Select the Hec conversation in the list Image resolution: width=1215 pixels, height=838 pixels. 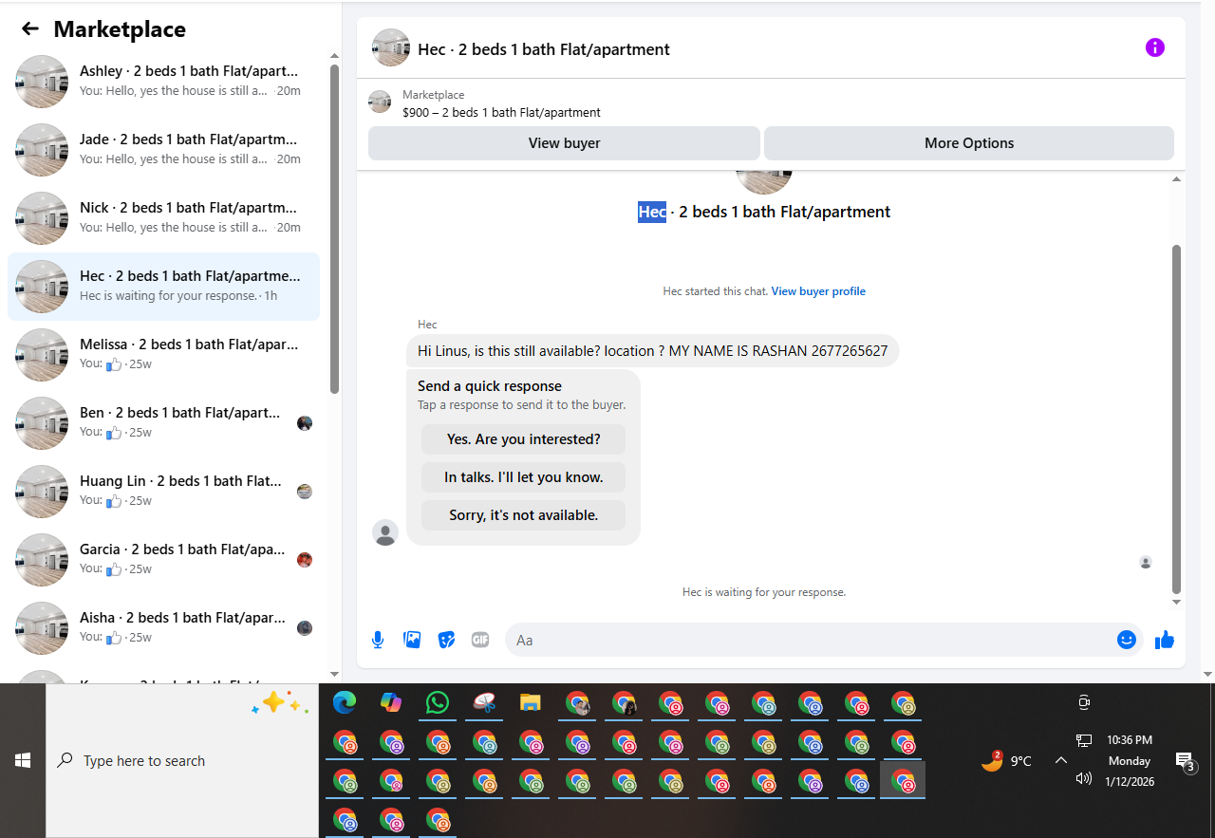coord(163,286)
